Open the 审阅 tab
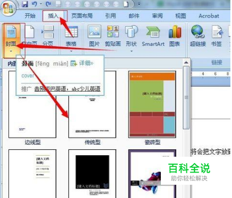The height and width of the screenshot is (198, 232). (157, 16)
